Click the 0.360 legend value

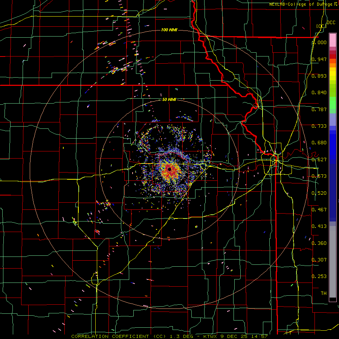[x=319, y=243]
